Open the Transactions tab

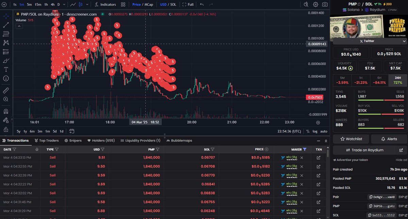[15, 140]
